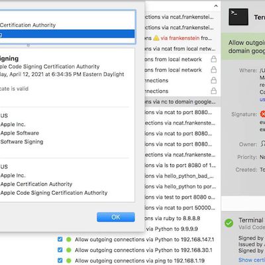The height and width of the screenshot is (265, 265).
Task: Open the 'Show certi…' link in the inspector
Action: tap(252, 260)
